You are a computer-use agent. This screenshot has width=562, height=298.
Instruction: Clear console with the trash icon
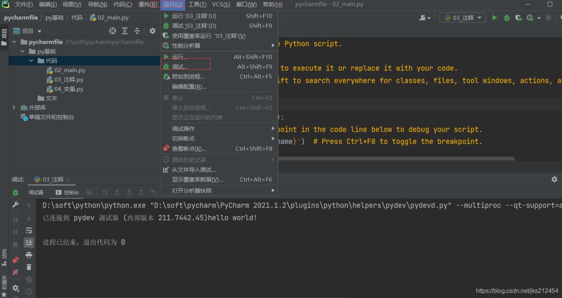(29, 267)
